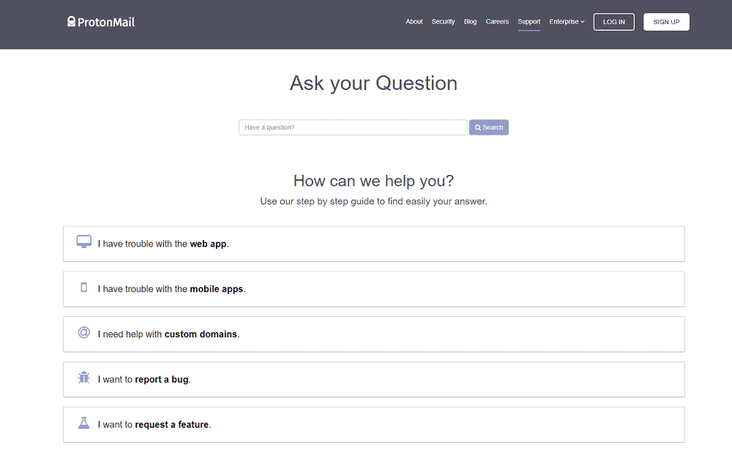
Task: Navigate to the Security menu item
Action: click(x=443, y=21)
